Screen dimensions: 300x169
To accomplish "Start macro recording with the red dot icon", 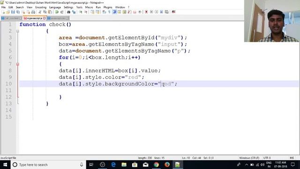I will point(146,12).
